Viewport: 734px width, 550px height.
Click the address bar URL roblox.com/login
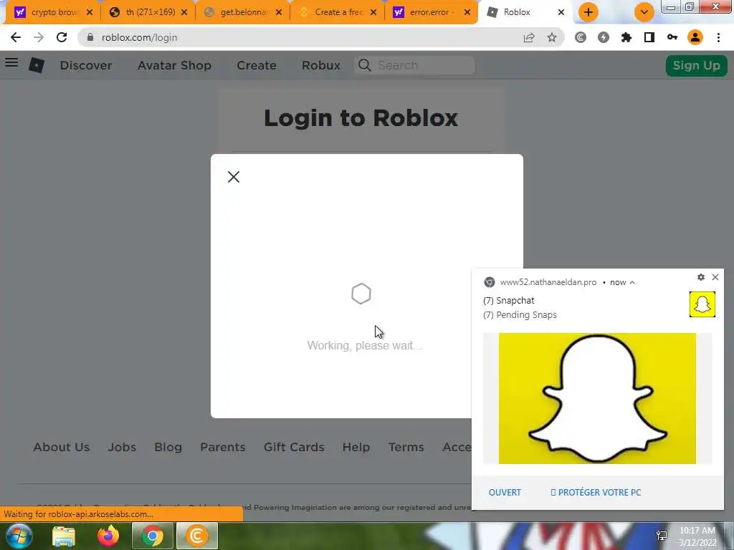(140, 37)
